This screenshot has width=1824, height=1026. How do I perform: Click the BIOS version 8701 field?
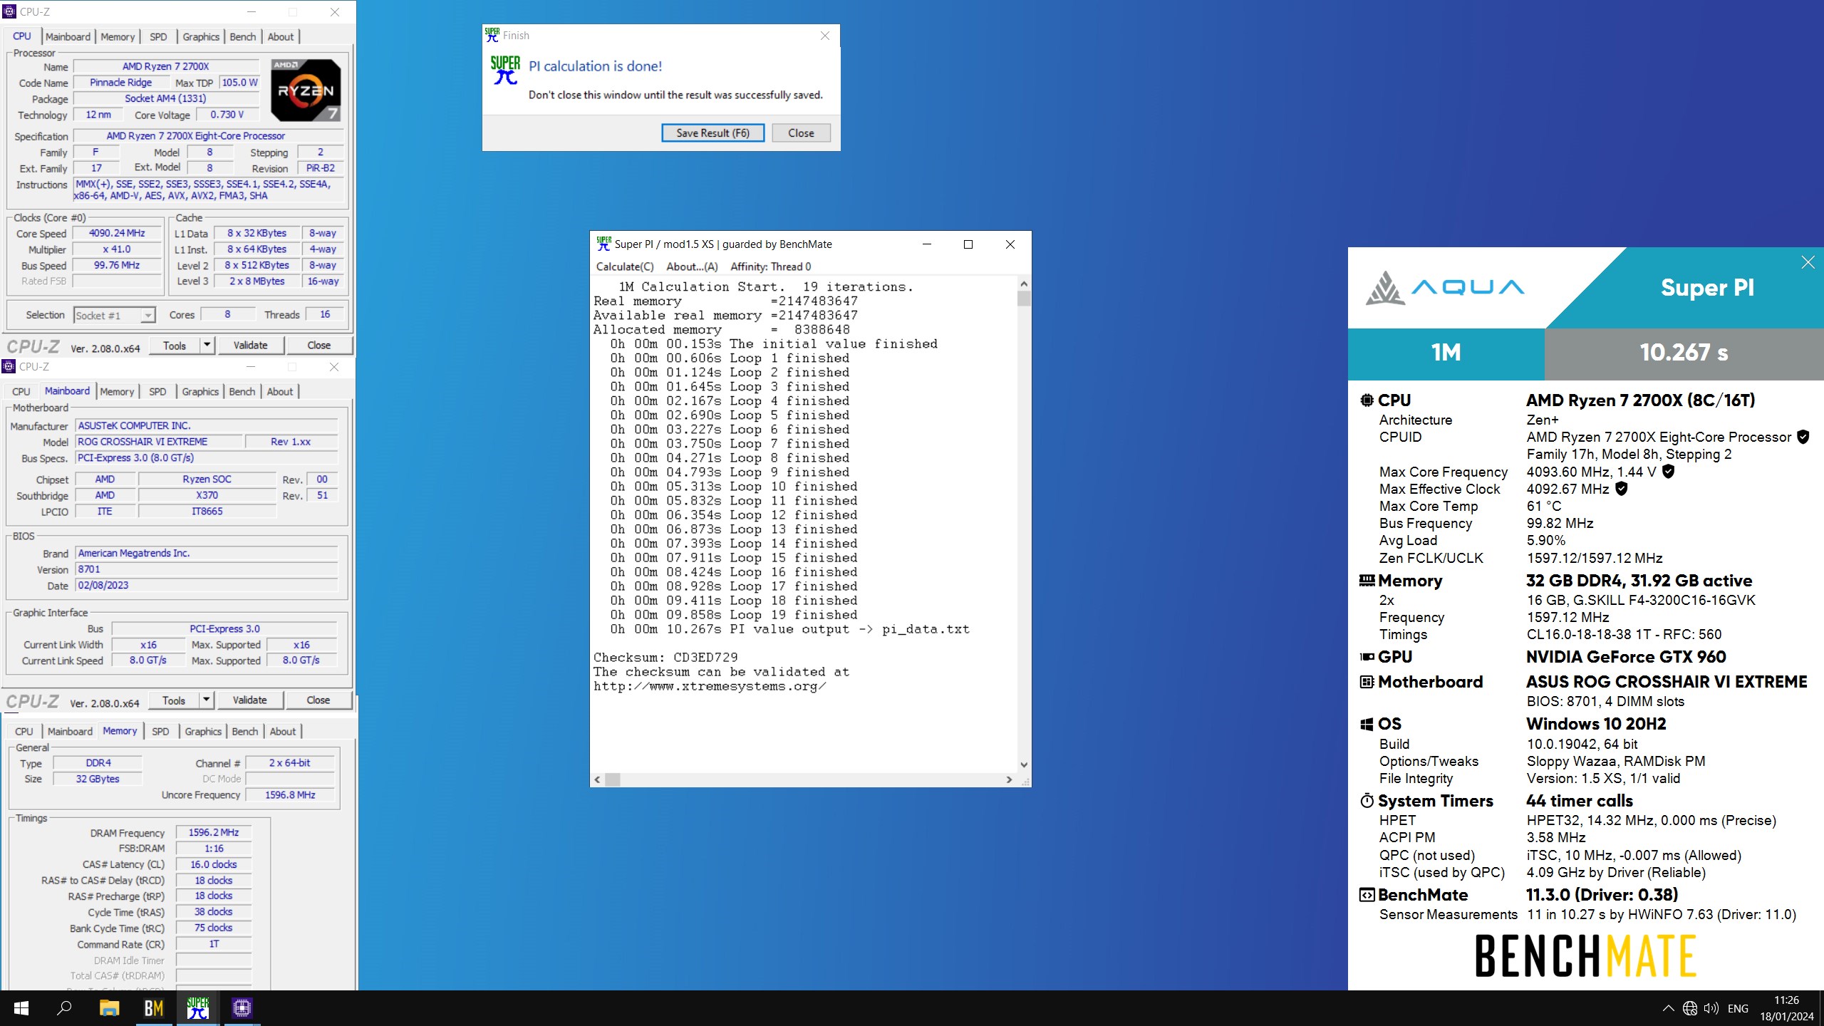[207, 569]
